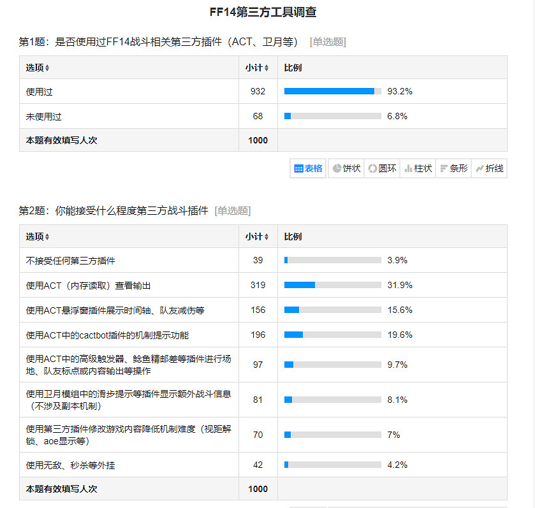Click the FF14第三方工具调查 page title
The width and height of the screenshot is (535, 508).
tap(263, 11)
